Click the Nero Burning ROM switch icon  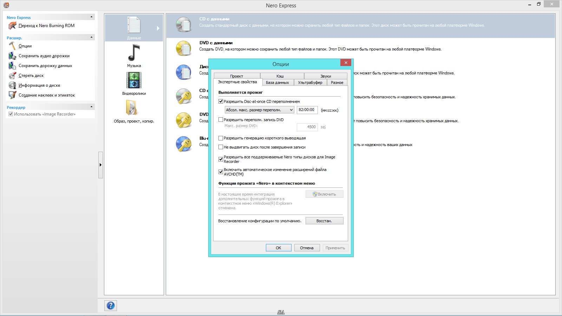12,26
